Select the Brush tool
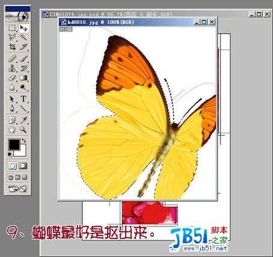This screenshot has height=257, width=273. click(x=23, y=59)
